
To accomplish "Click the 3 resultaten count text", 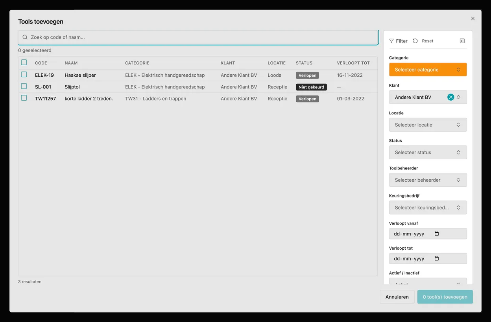I will 30,282.
